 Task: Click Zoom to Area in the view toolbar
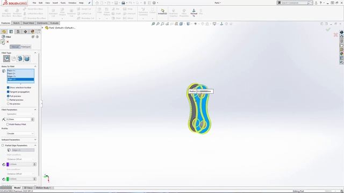[157, 24]
